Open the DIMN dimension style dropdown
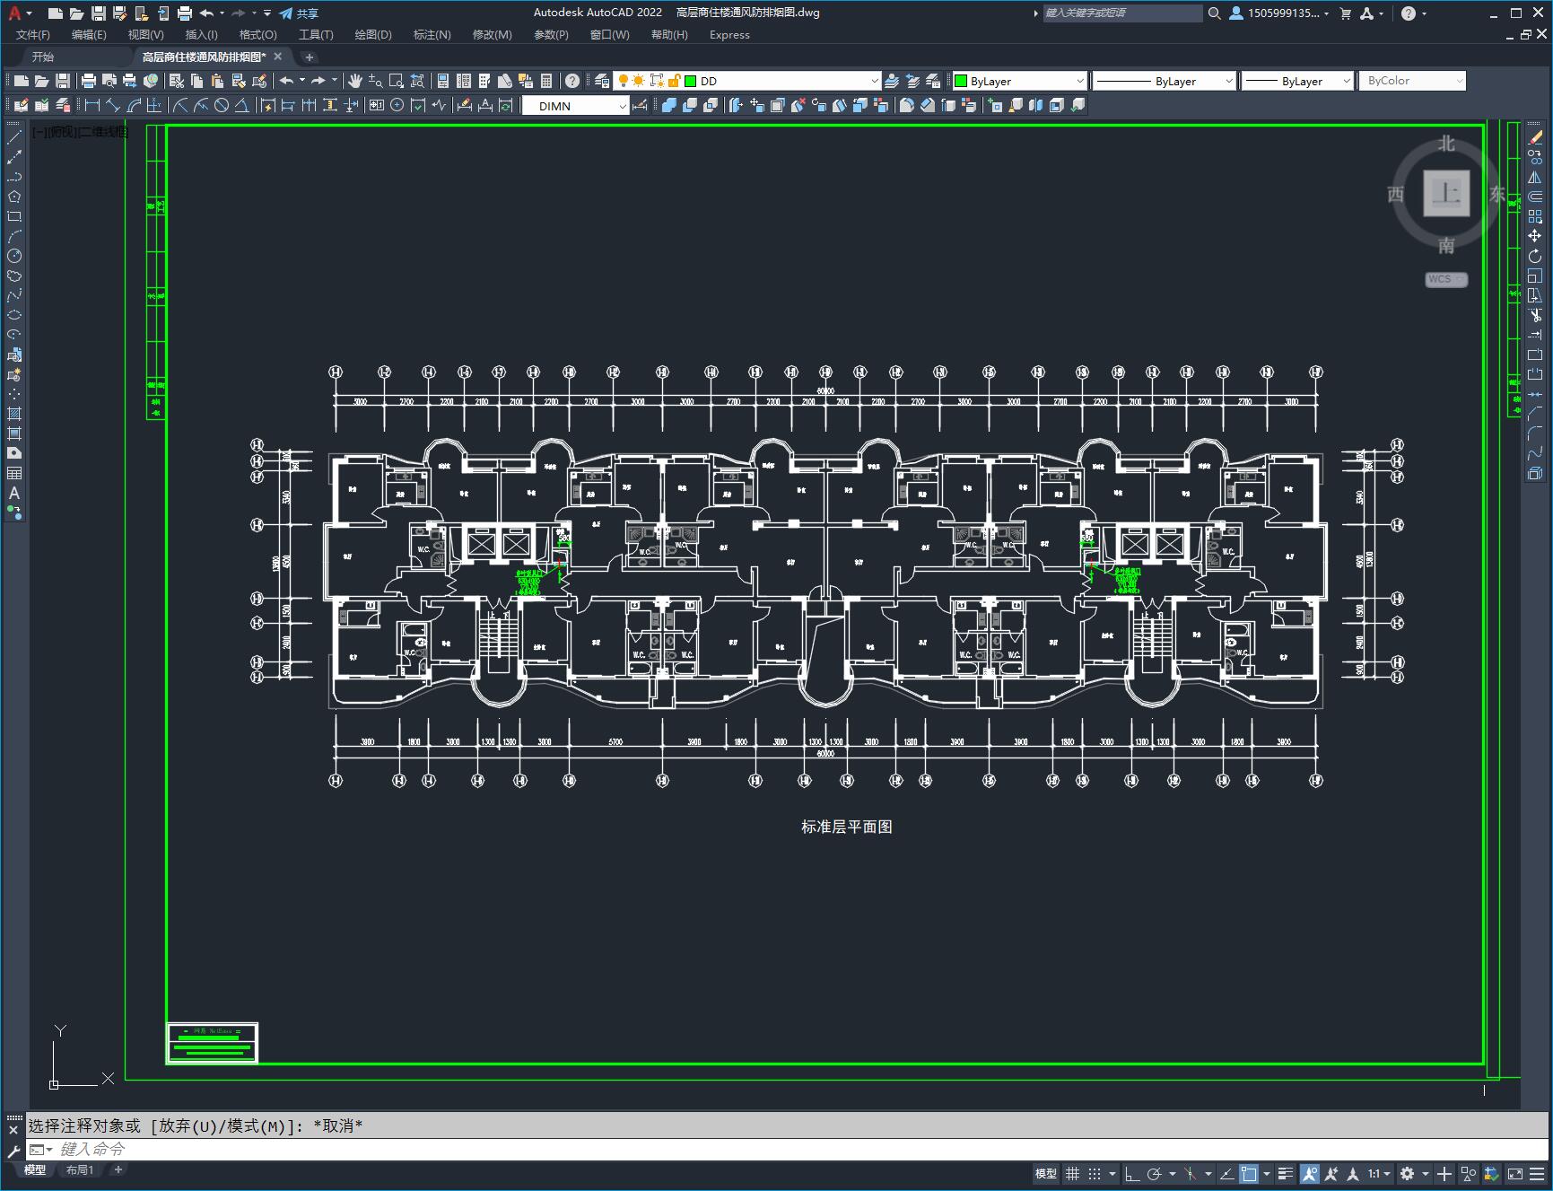1553x1191 pixels. 622,106
